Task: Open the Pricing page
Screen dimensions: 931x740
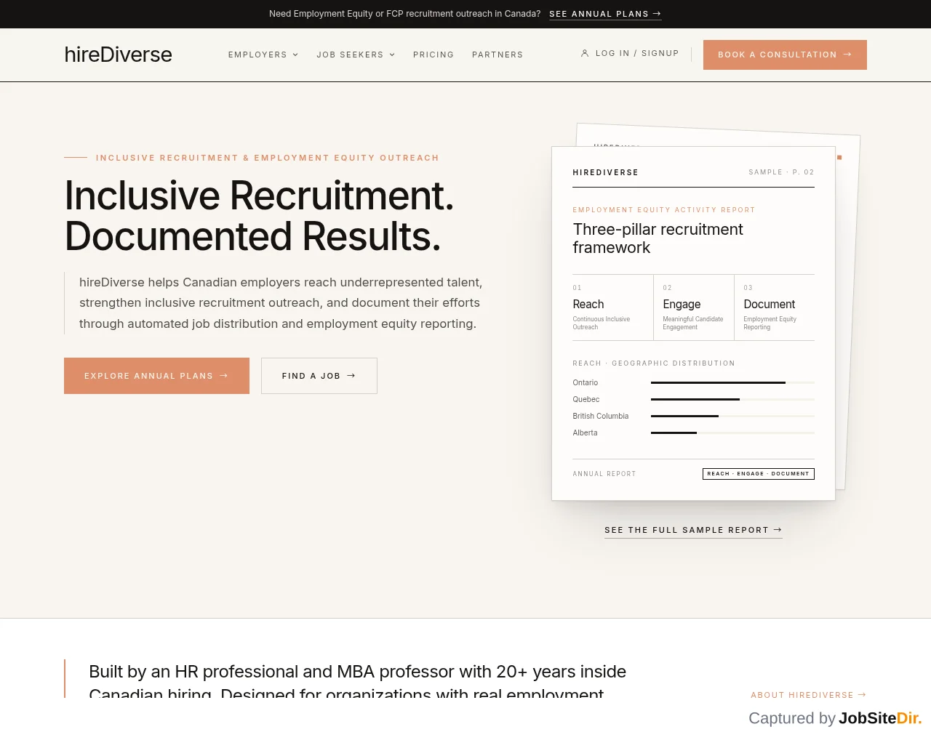Action: pyautogui.click(x=433, y=55)
